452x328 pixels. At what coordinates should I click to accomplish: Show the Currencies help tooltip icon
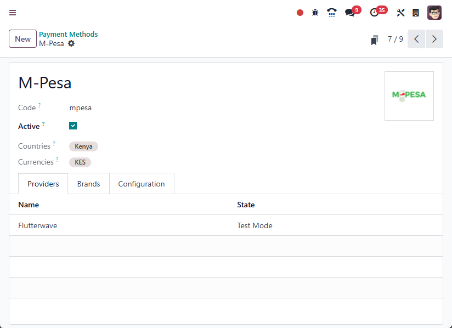[x=57, y=160]
